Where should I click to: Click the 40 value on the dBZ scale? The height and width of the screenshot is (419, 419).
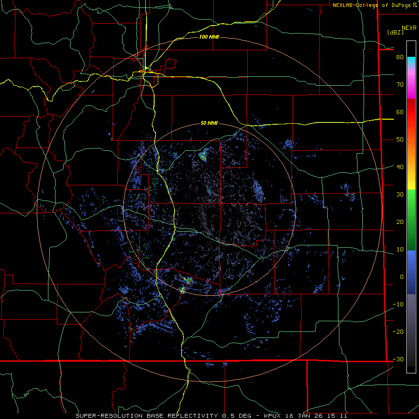coord(400,167)
